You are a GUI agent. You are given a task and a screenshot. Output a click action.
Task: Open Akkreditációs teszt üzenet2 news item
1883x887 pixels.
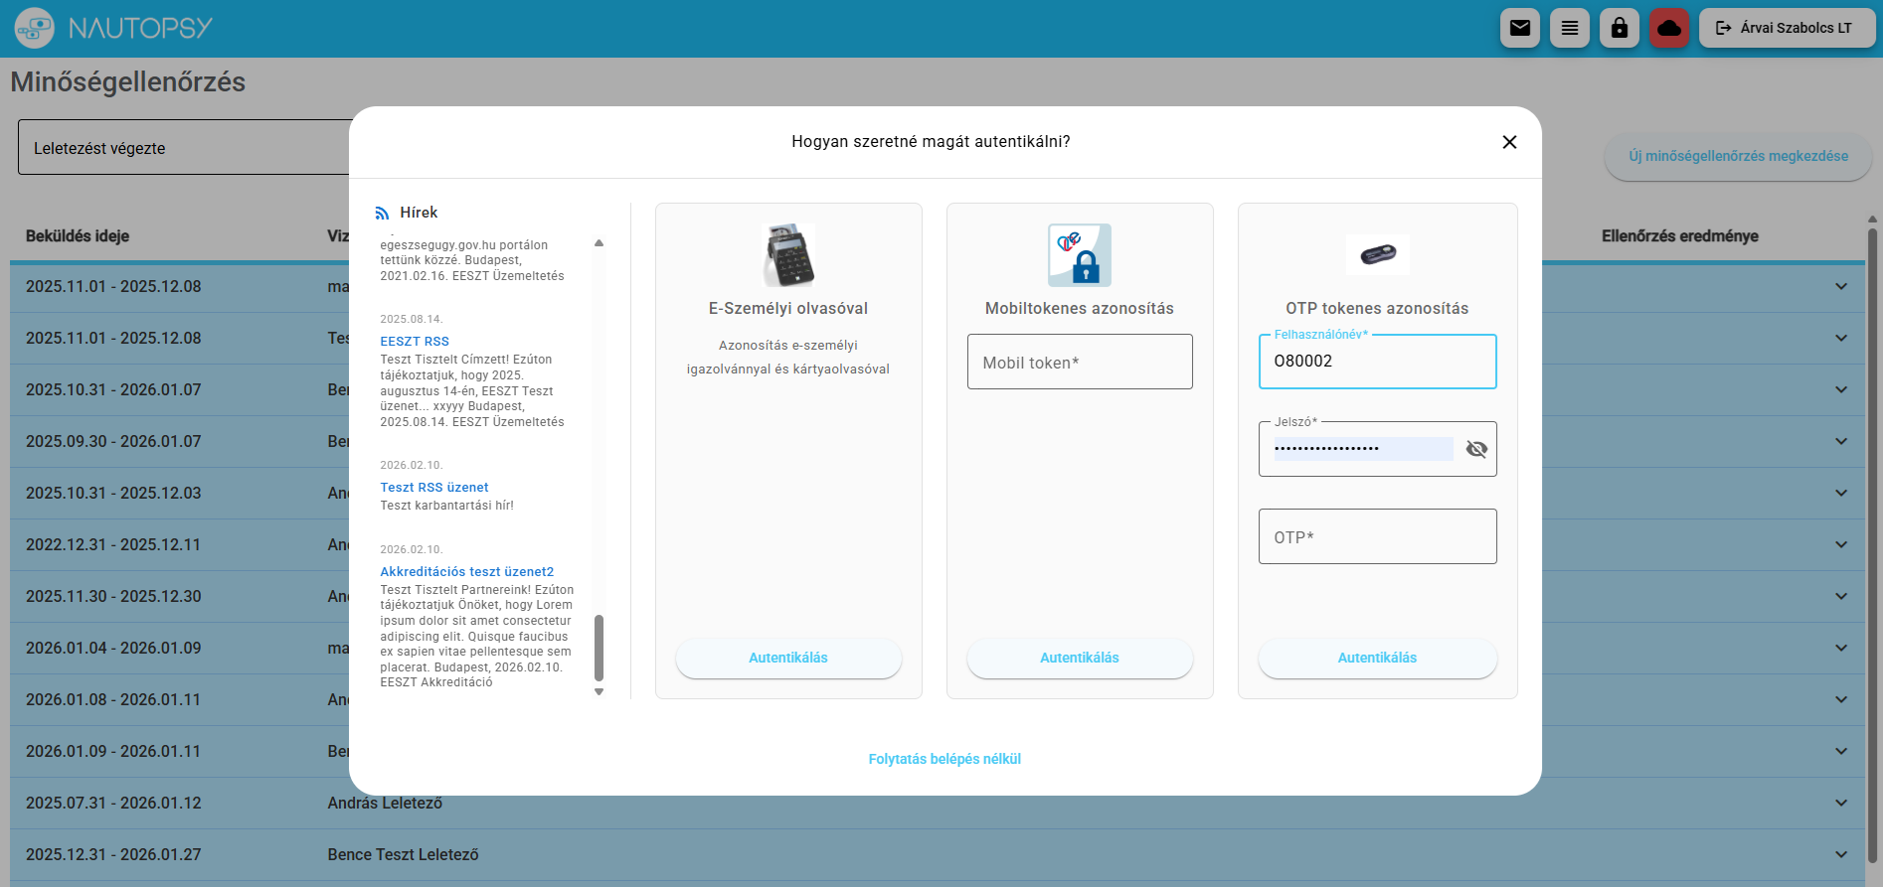pos(466,572)
